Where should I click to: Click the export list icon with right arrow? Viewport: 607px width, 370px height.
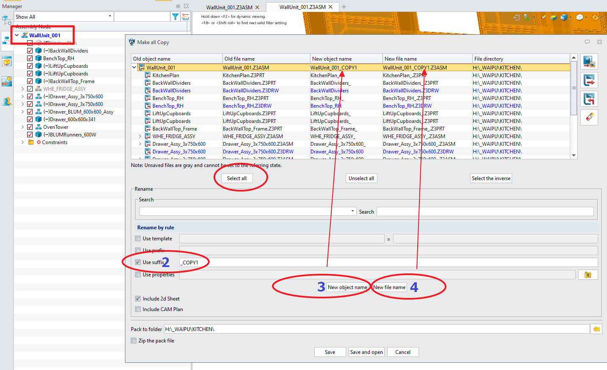tap(589, 80)
